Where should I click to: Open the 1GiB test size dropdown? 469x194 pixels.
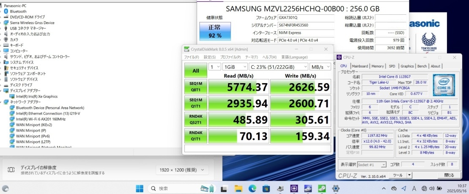tap(235, 67)
